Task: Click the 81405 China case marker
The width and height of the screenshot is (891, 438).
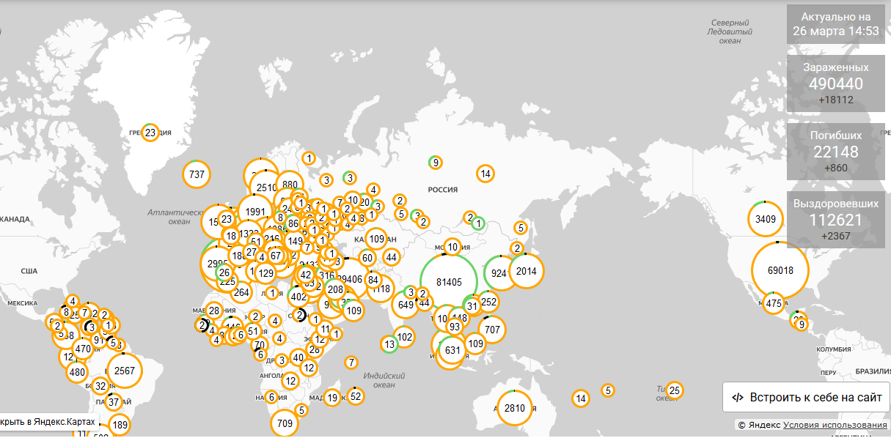Action: (449, 282)
